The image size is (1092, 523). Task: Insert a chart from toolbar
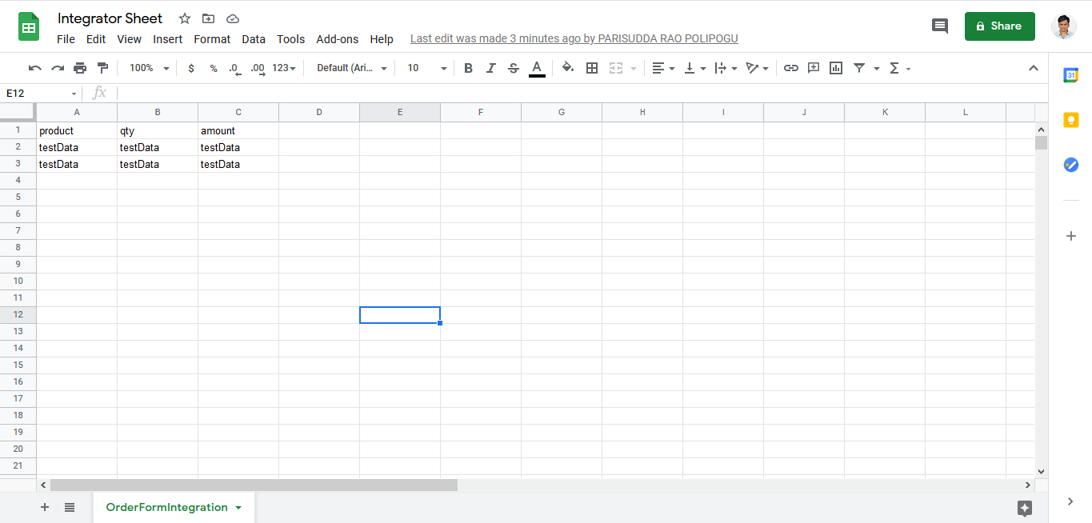pyautogui.click(x=836, y=68)
